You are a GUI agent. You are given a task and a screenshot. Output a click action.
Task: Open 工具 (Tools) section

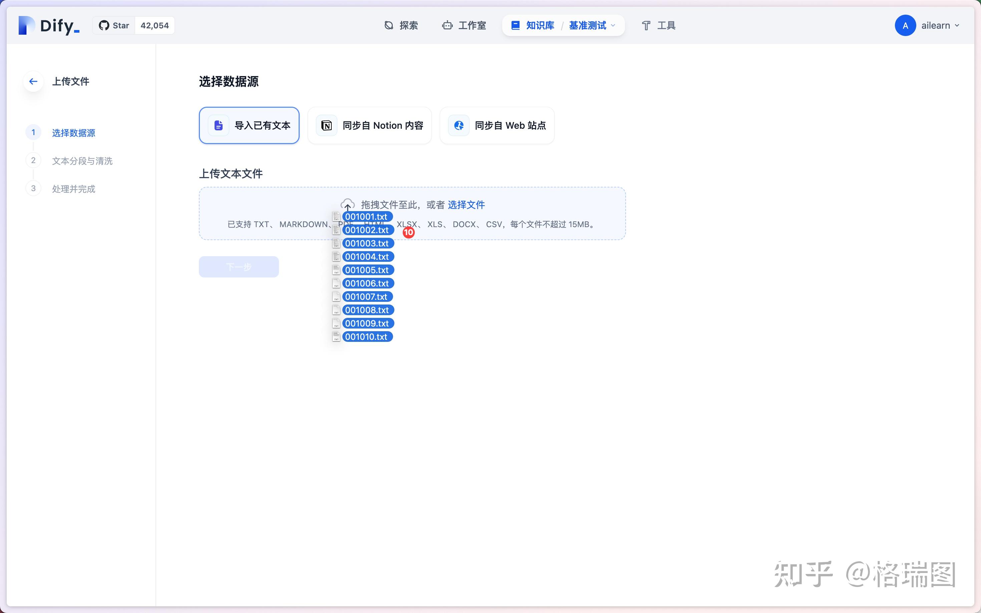(657, 25)
